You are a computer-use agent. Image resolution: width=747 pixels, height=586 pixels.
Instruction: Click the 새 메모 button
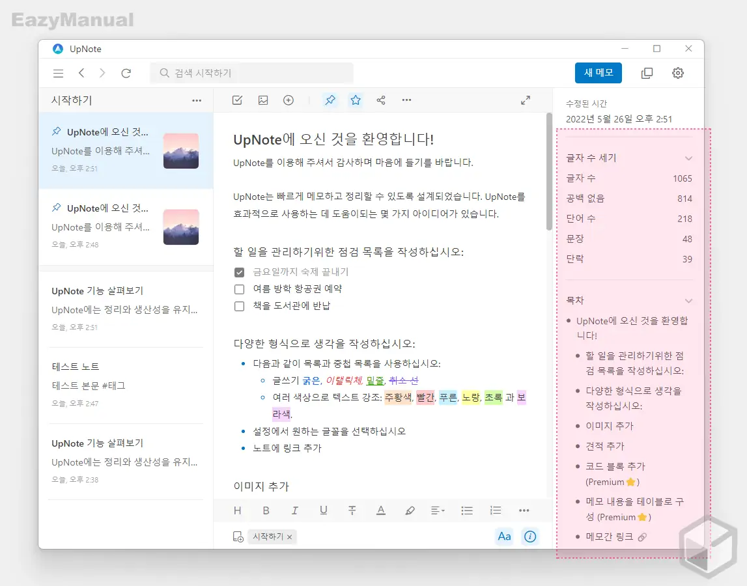599,73
